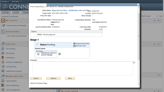164x92 pixels.
Task: Collapse the Status:Pending stage section
Action: coord(37,44)
